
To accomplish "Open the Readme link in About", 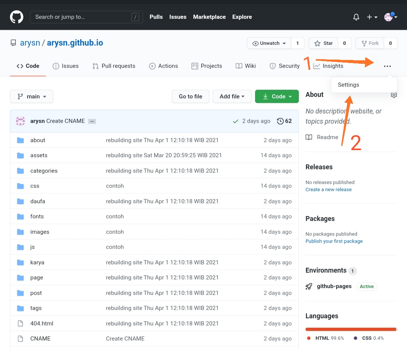I will point(322,137).
